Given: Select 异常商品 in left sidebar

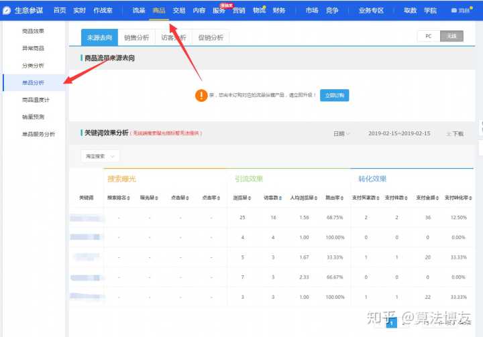Looking at the screenshot, I should click(x=33, y=48).
